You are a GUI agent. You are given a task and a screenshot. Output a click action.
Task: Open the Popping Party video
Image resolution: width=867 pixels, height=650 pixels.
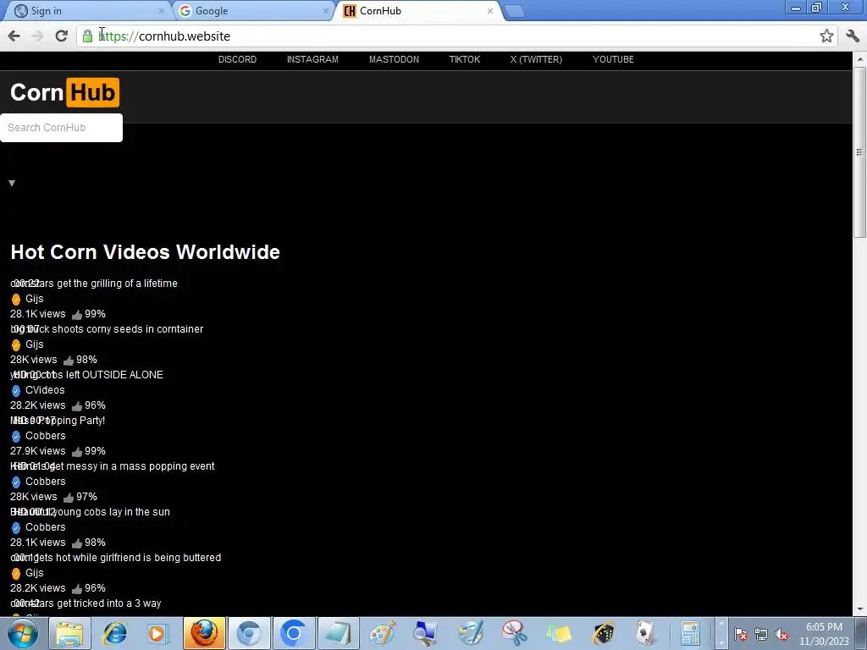(x=58, y=421)
